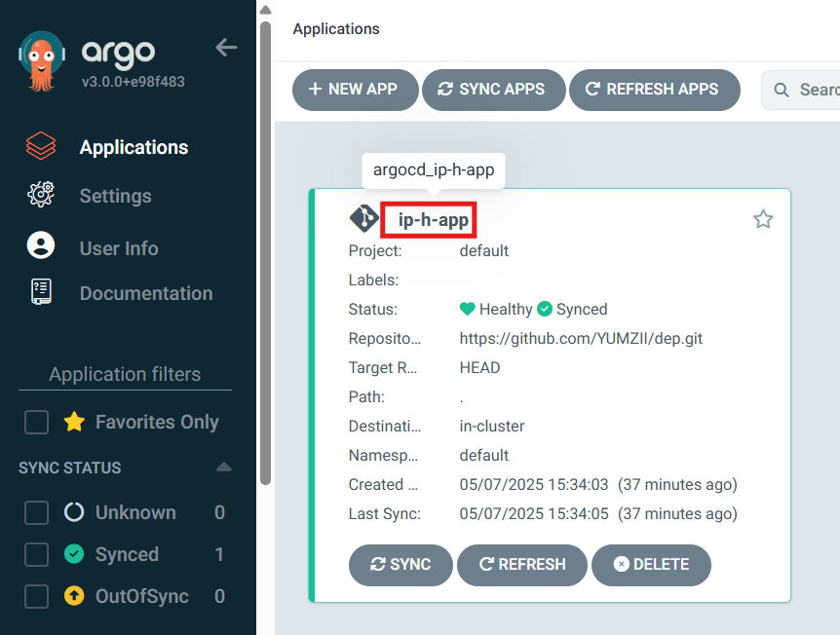This screenshot has height=635, width=840.
Task: Open Settings in the sidebar
Action: pyautogui.click(x=116, y=196)
